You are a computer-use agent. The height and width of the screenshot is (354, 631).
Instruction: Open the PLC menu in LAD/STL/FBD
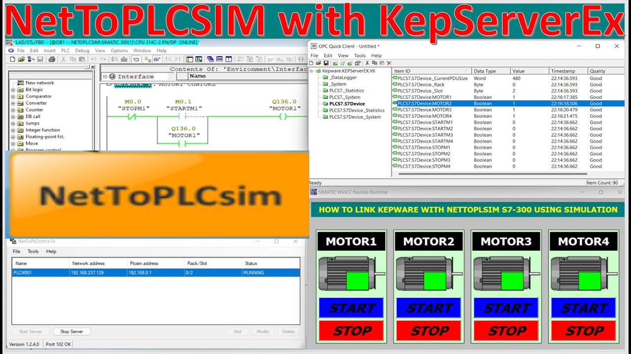coord(65,51)
